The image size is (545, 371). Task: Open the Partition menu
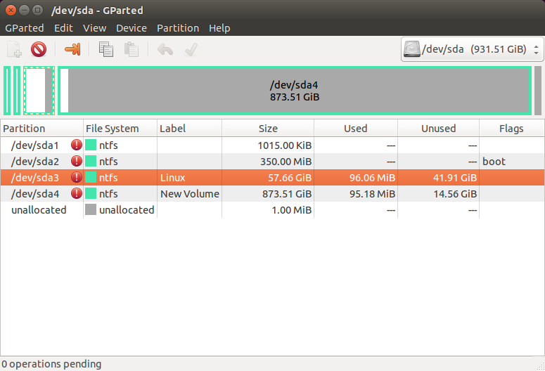[x=178, y=28]
